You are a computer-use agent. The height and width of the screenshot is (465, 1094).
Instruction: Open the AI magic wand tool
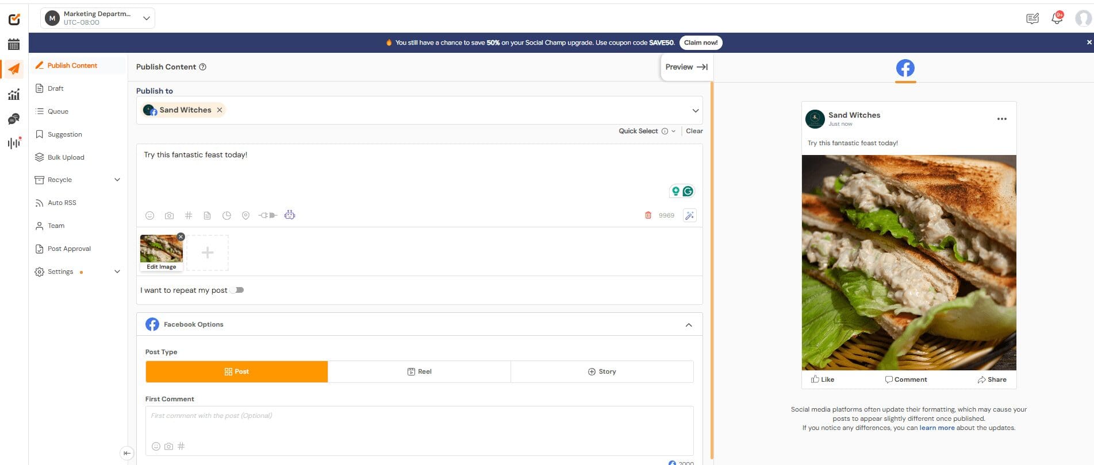[689, 215]
